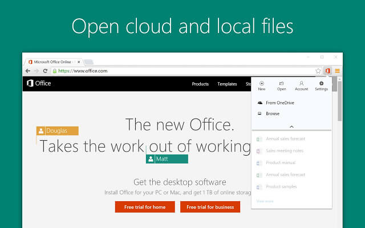This screenshot has height=228, width=365.
Task: Select Browse for local files
Action: 273,113
